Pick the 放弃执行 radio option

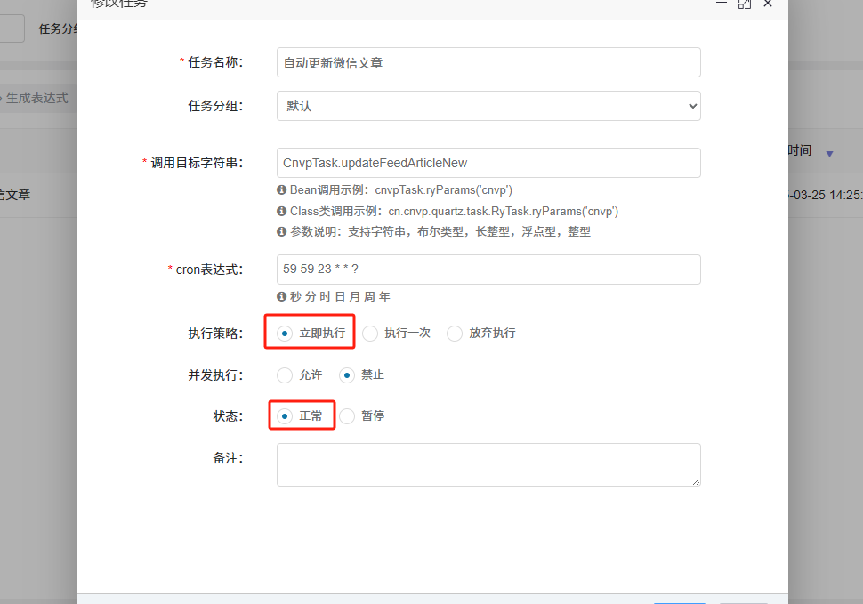pos(455,334)
